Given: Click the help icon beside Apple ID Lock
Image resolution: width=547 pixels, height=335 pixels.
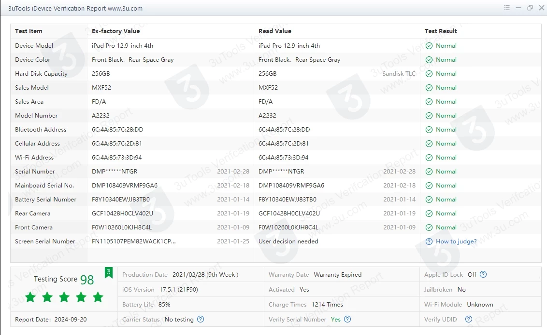Looking at the screenshot, I should tap(483, 274).
